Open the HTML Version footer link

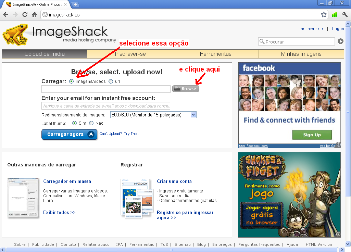(x=319, y=244)
